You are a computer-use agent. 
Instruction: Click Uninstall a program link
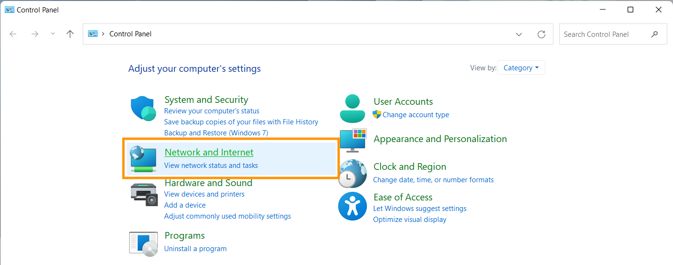tap(196, 249)
